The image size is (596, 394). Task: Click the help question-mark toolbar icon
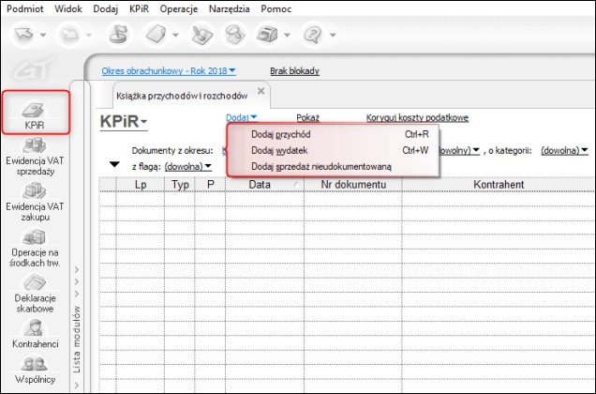[x=314, y=35]
